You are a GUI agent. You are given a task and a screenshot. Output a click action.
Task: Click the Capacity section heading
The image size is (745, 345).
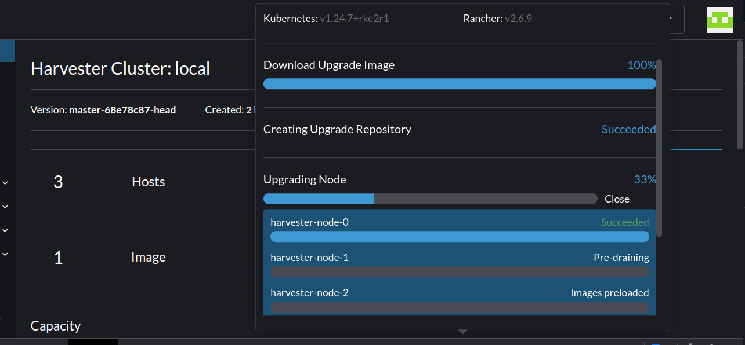pos(55,325)
